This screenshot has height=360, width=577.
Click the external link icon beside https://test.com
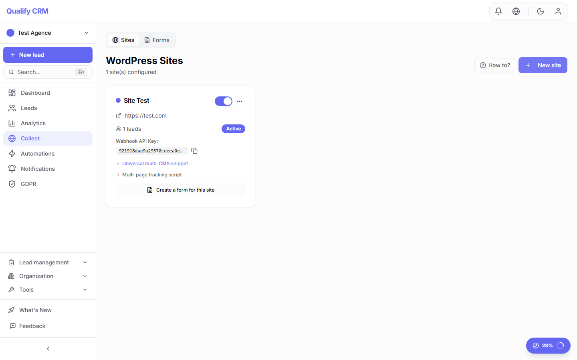click(119, 116)
